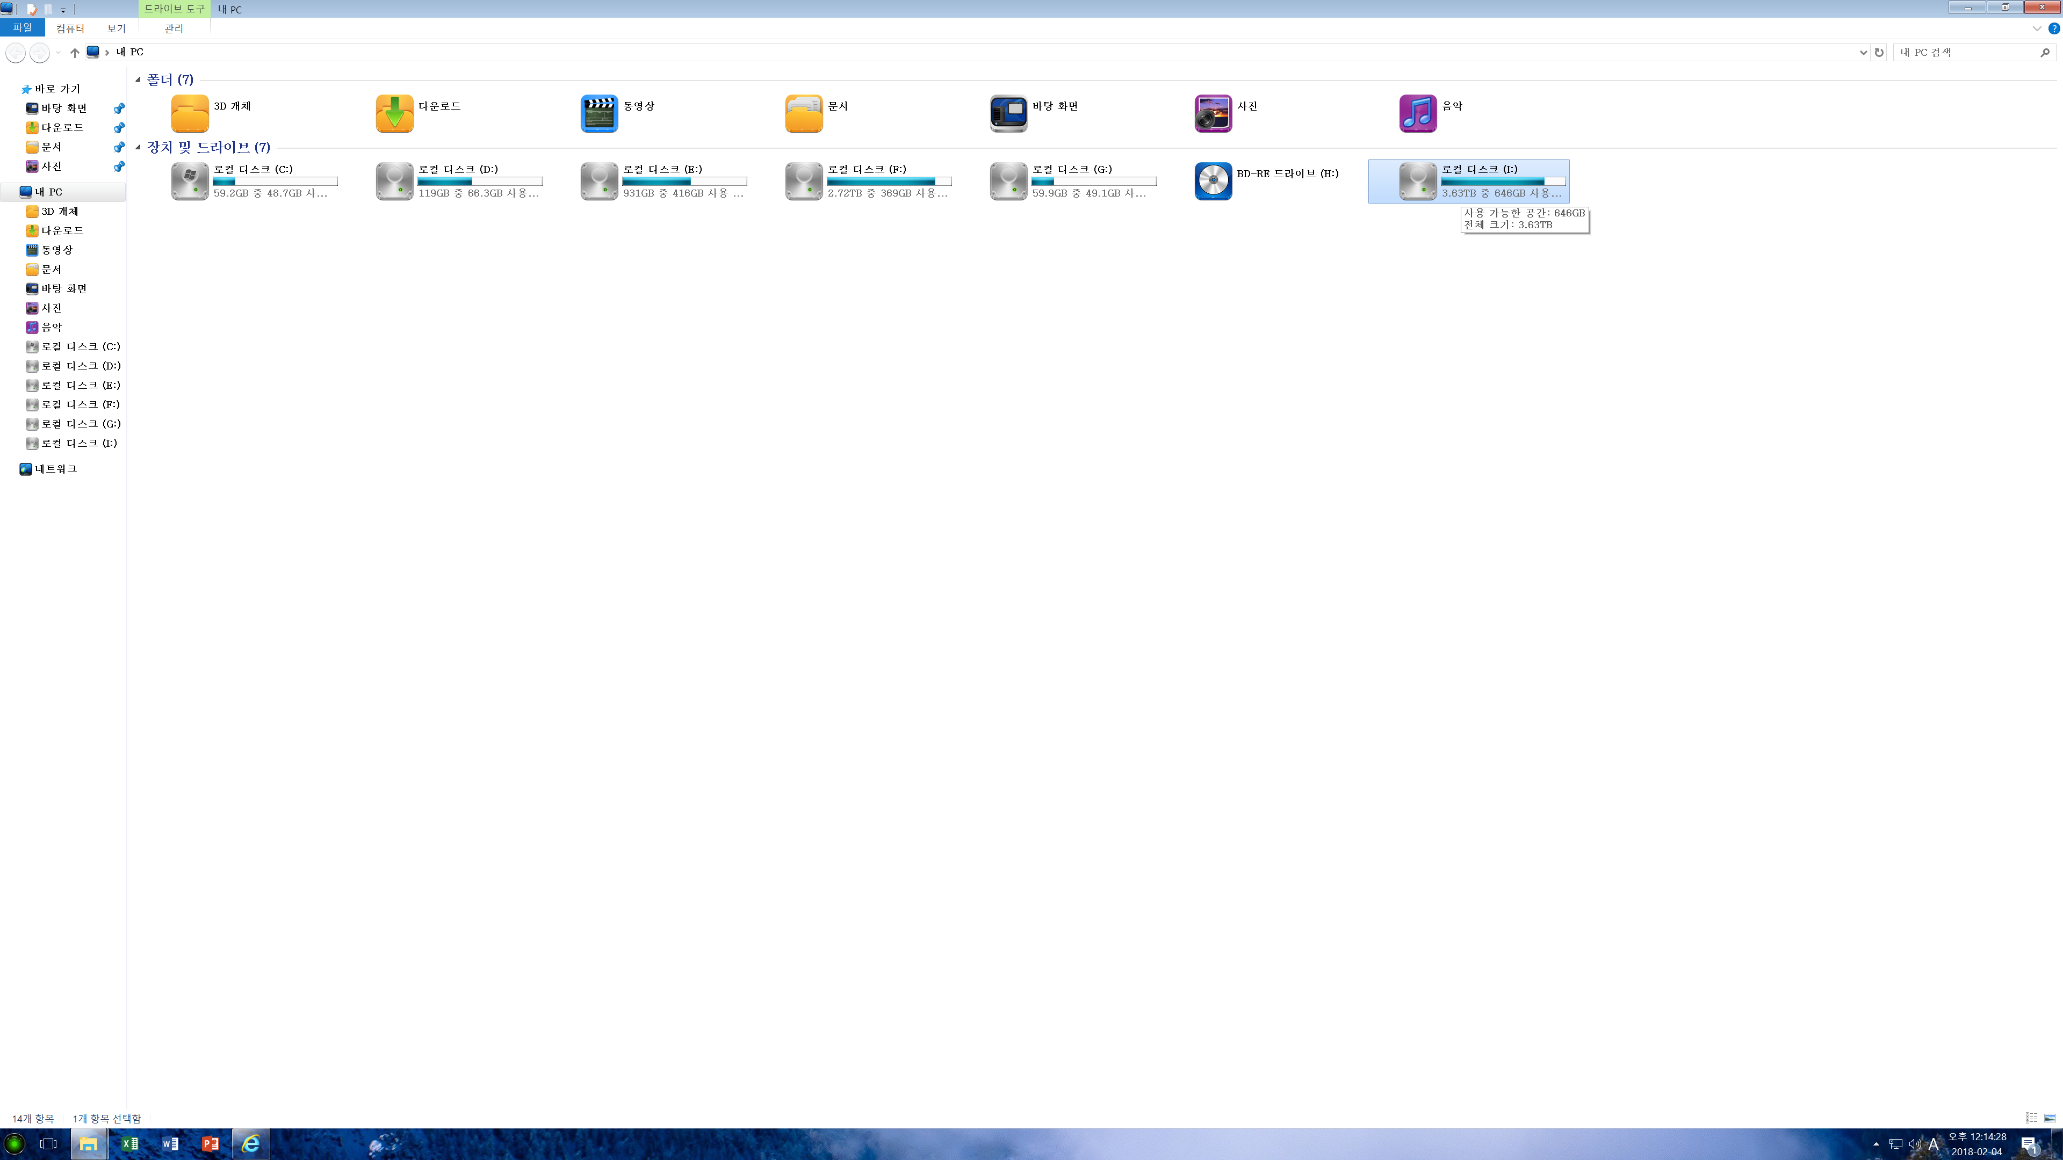Select 로컬 디스크 (D:) drive icon
Screen dimensions: 2063x1160
click(x=395, y=181)
